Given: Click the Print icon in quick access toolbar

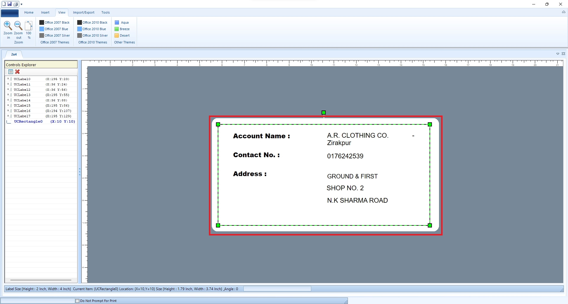Looking at the screenshot, I should pos(15,4).
